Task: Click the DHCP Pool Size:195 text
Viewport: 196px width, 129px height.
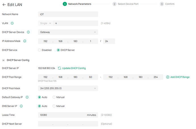Action: (x=47, y=81)
